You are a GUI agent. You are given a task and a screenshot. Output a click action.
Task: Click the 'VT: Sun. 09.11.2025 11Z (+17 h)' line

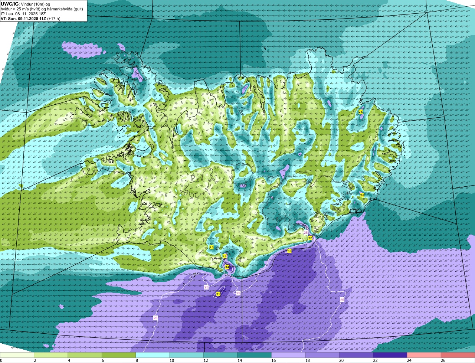tap(30, 18)
